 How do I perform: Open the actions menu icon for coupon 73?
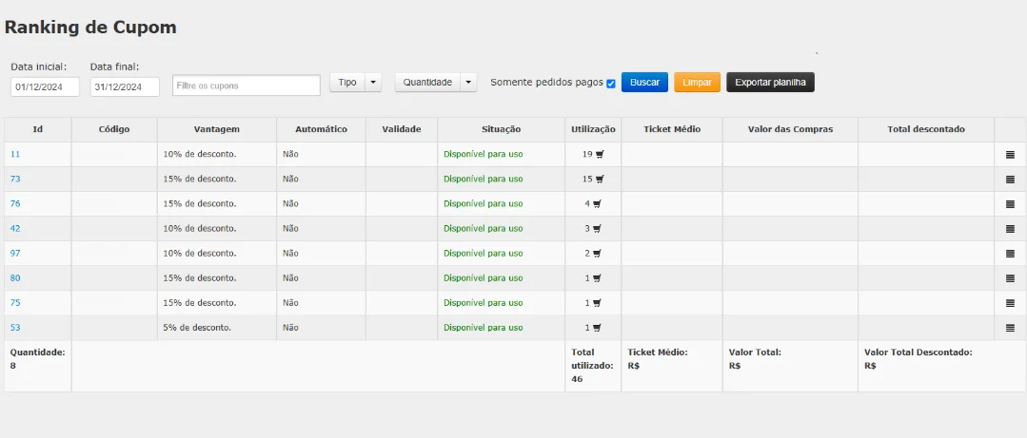tap(1010, 180)
